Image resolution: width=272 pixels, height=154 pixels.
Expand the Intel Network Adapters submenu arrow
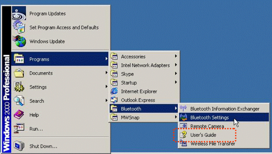[176, 65]
